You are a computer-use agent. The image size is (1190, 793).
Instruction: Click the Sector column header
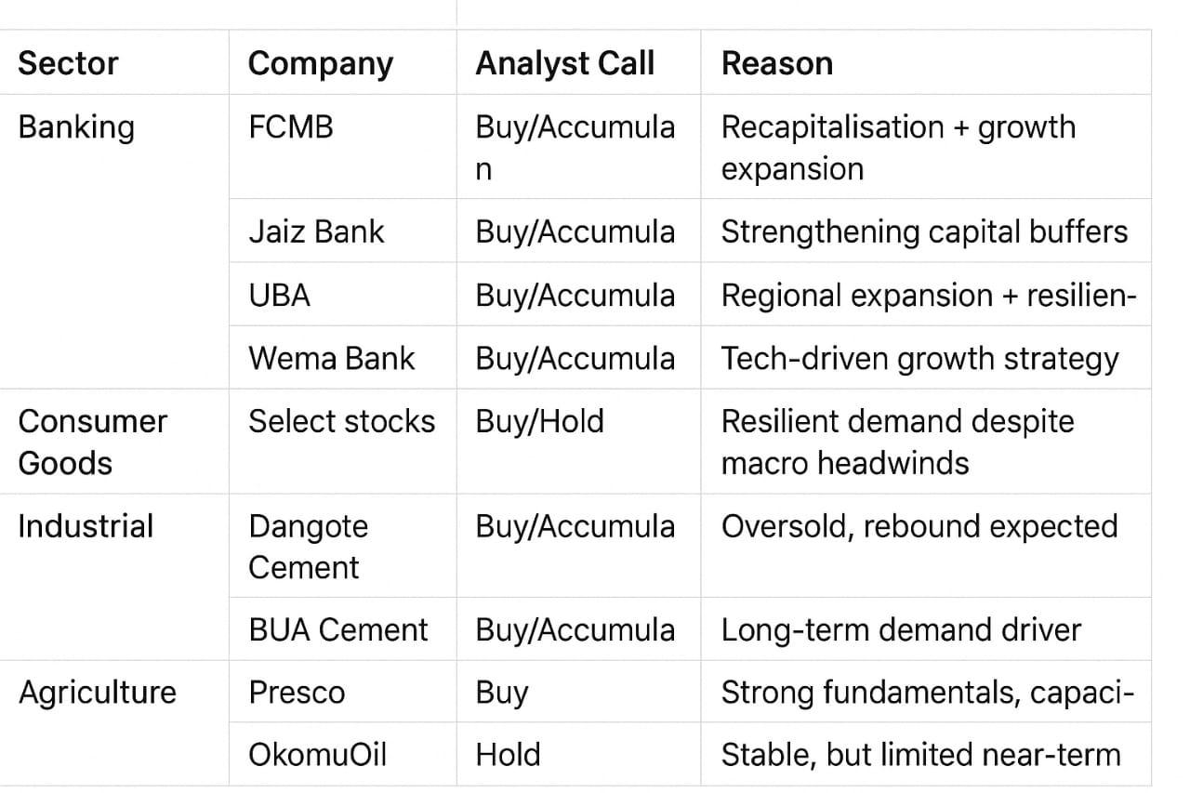click(x=69, y=63)
